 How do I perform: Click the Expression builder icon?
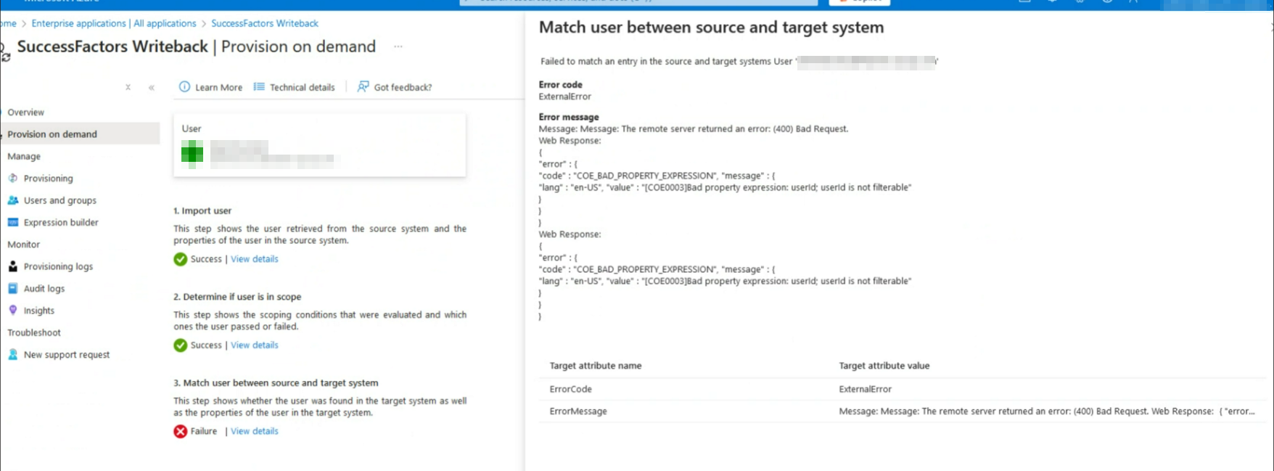[13, 222]
